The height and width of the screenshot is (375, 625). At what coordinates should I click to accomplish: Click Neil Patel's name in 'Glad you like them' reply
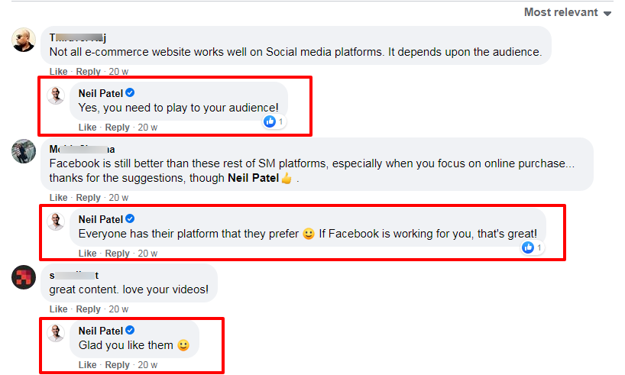click(100, 330)
